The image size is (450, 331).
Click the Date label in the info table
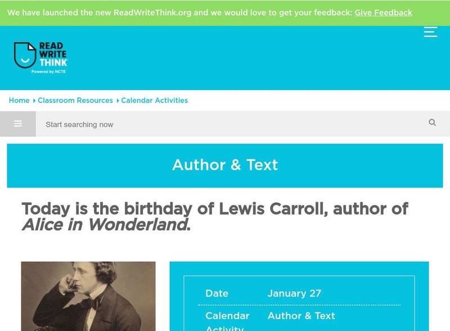(218, 293)
